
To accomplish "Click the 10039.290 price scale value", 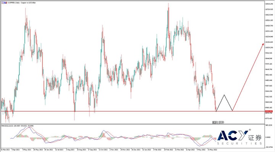I will [269, 47].
